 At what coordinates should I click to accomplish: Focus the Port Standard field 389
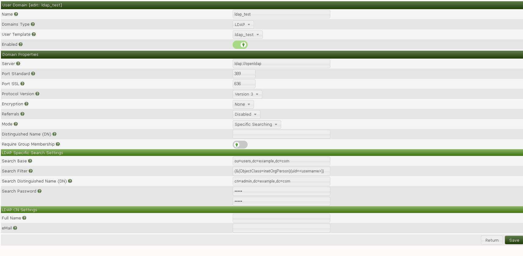pyautogui.click(x=244, y=74)
